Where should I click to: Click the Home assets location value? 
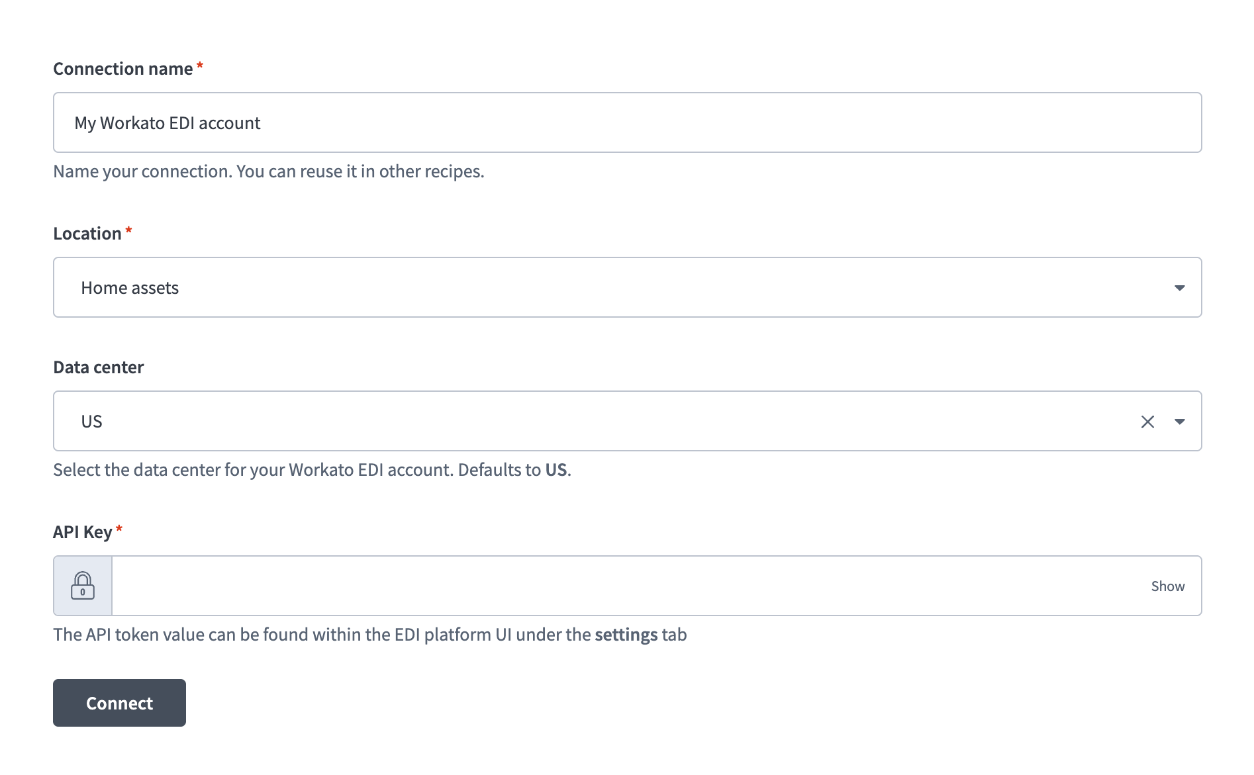pyautogui.click(x=130, y=288)
